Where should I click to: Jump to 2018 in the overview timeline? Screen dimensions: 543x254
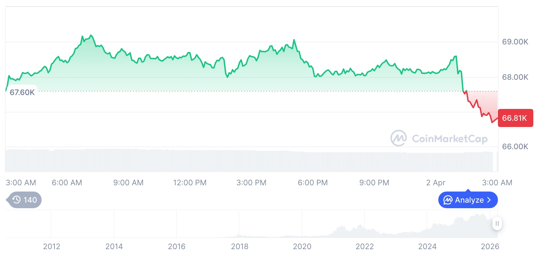click(239, 247)
